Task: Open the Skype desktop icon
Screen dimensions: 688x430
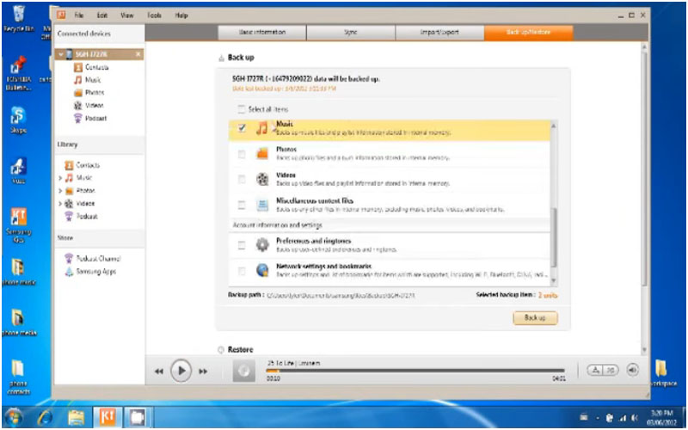Action: coord(17,120)
